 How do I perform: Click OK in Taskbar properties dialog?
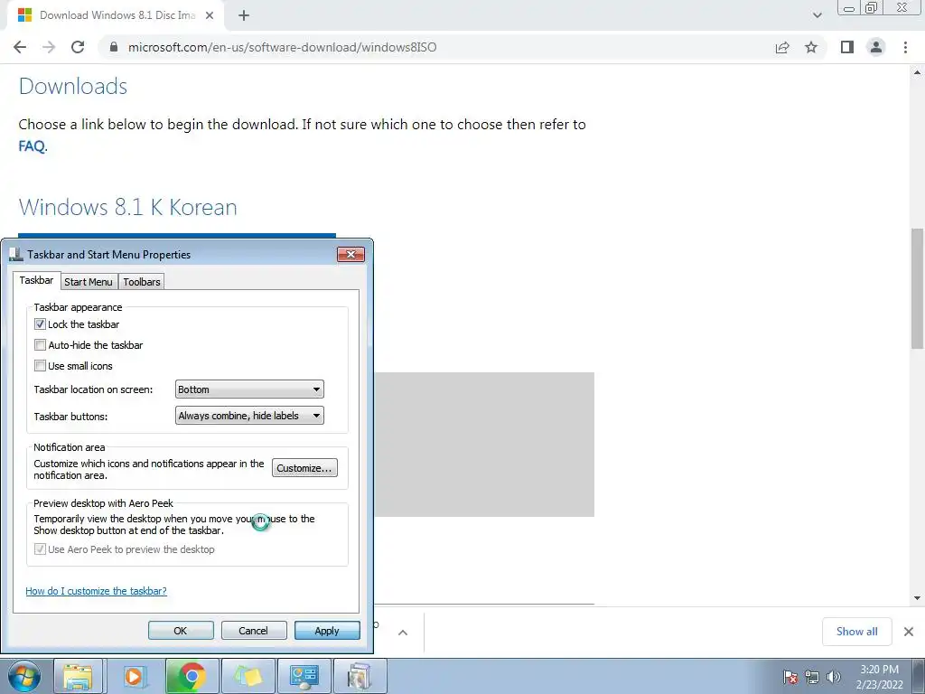tap(181, 630)
